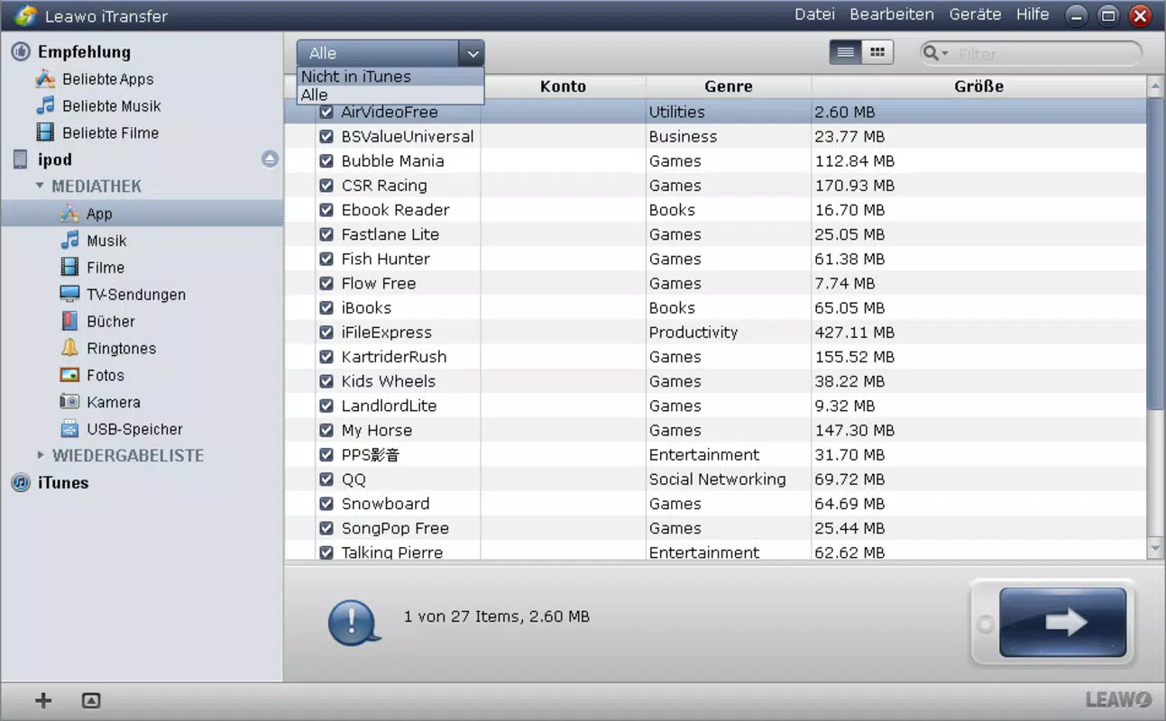Screen dimensions: 1166x721
Task: Open the Hilfe menu
Action: (1033, 14)
